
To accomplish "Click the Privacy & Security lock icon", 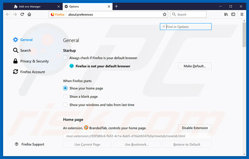I will (x=15, y=61).
